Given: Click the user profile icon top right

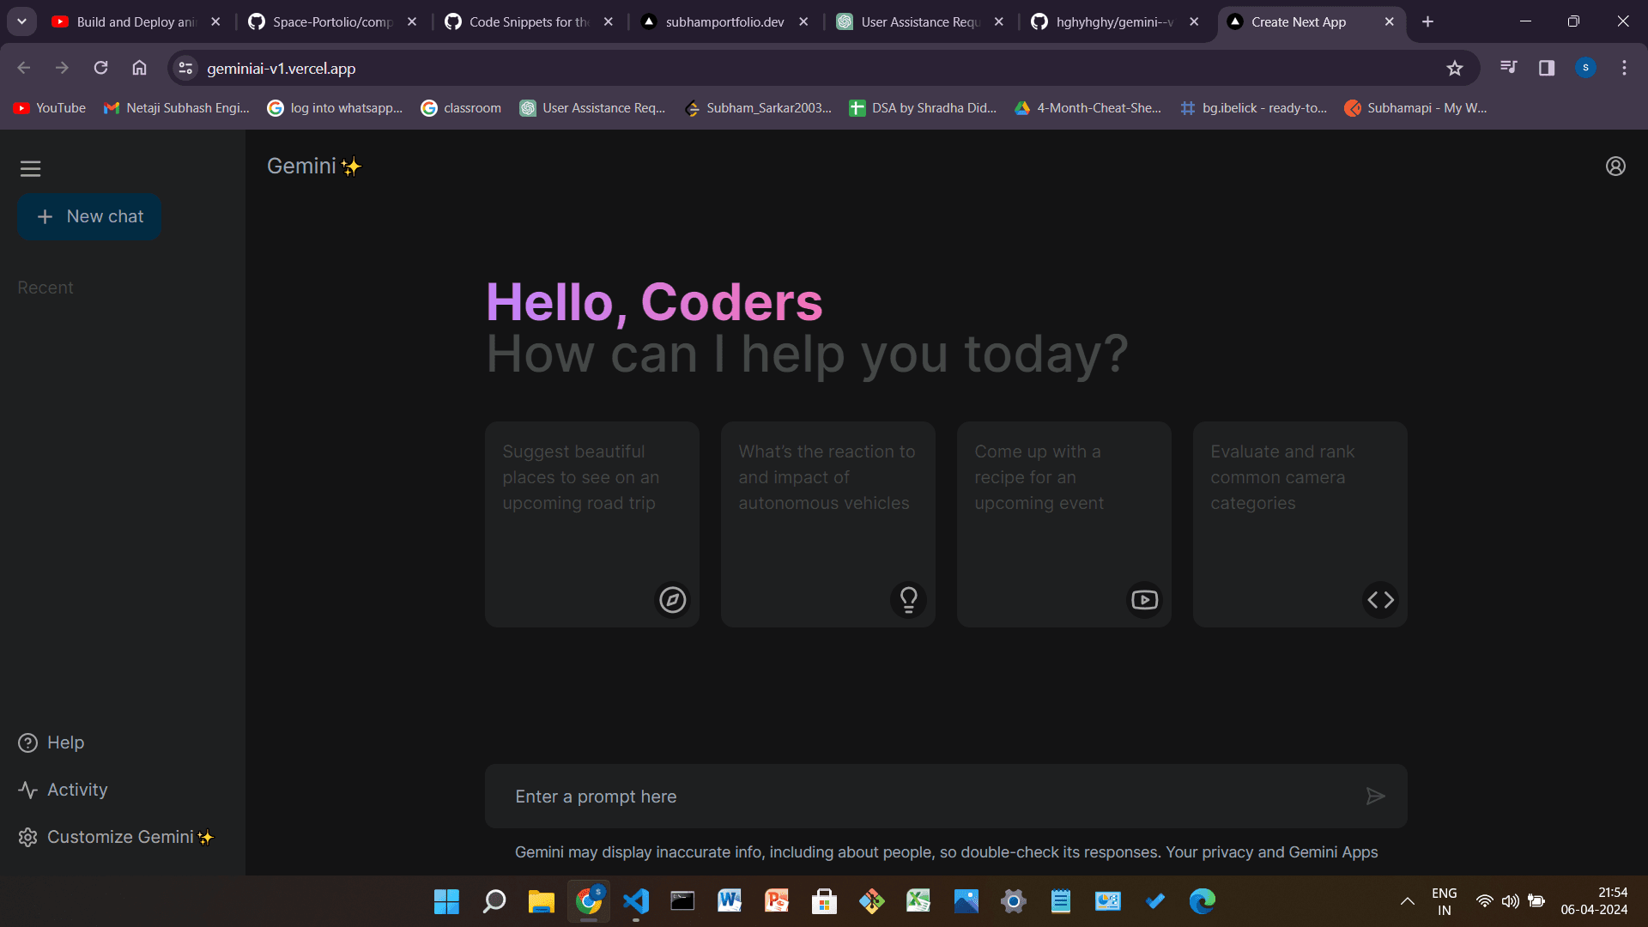Looking at the screenshot, I should coord(1615,167).
